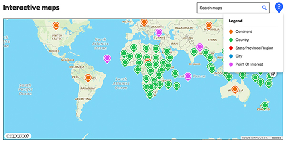
Task: Click the magnifier search icon
Action: click(264, 8)
